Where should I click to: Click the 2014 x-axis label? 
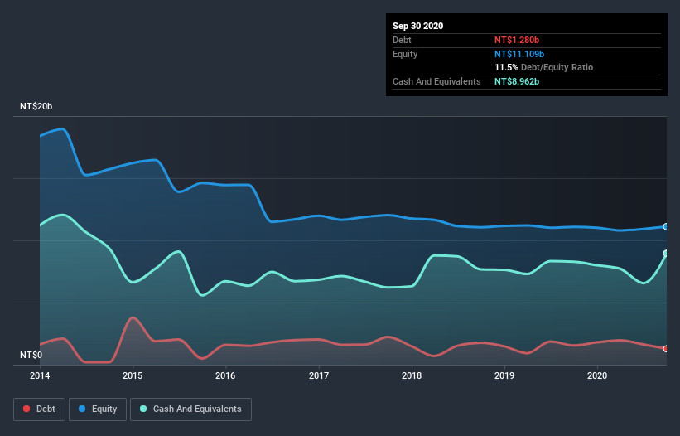coord(40,375)
